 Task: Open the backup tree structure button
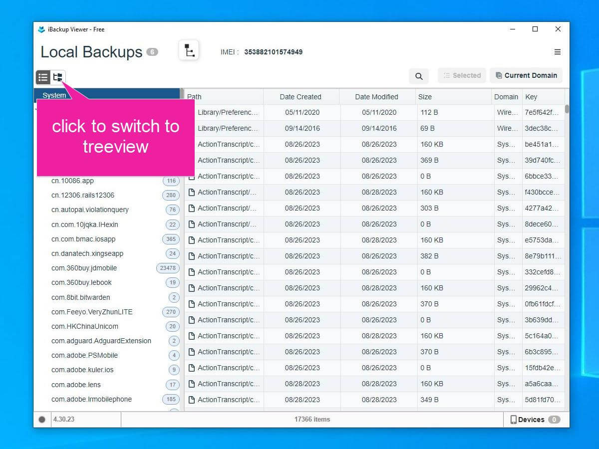pyautogui.click(x=189, y=50)
